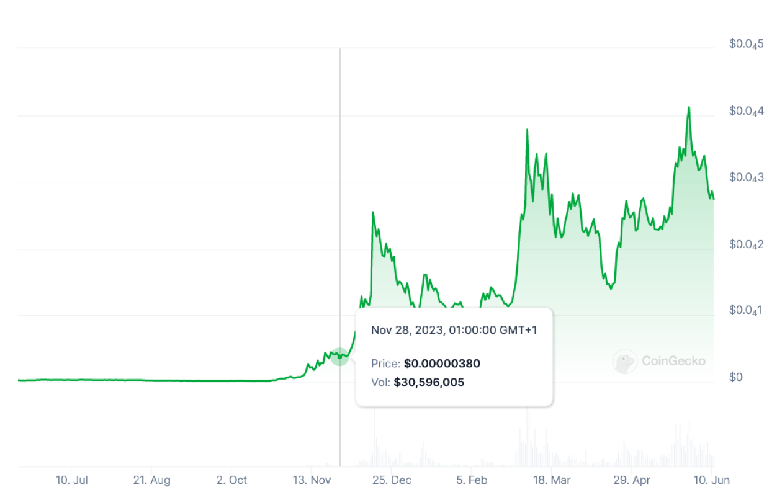
Task: Select the 29. Apr axis label
Action: (631, 480)
